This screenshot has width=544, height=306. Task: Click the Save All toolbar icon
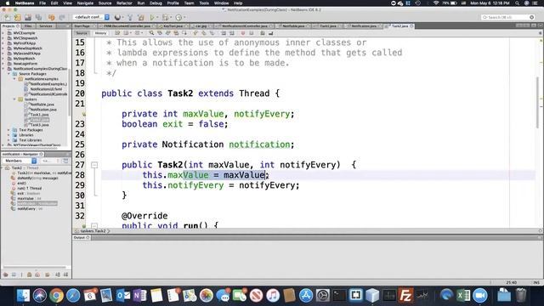point(38,17)
